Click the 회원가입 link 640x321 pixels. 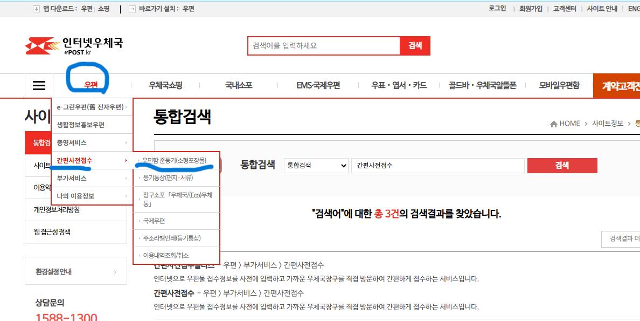531,9
